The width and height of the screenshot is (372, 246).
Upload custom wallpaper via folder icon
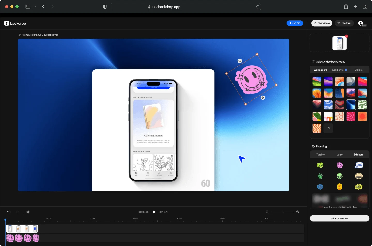[328, 128]
